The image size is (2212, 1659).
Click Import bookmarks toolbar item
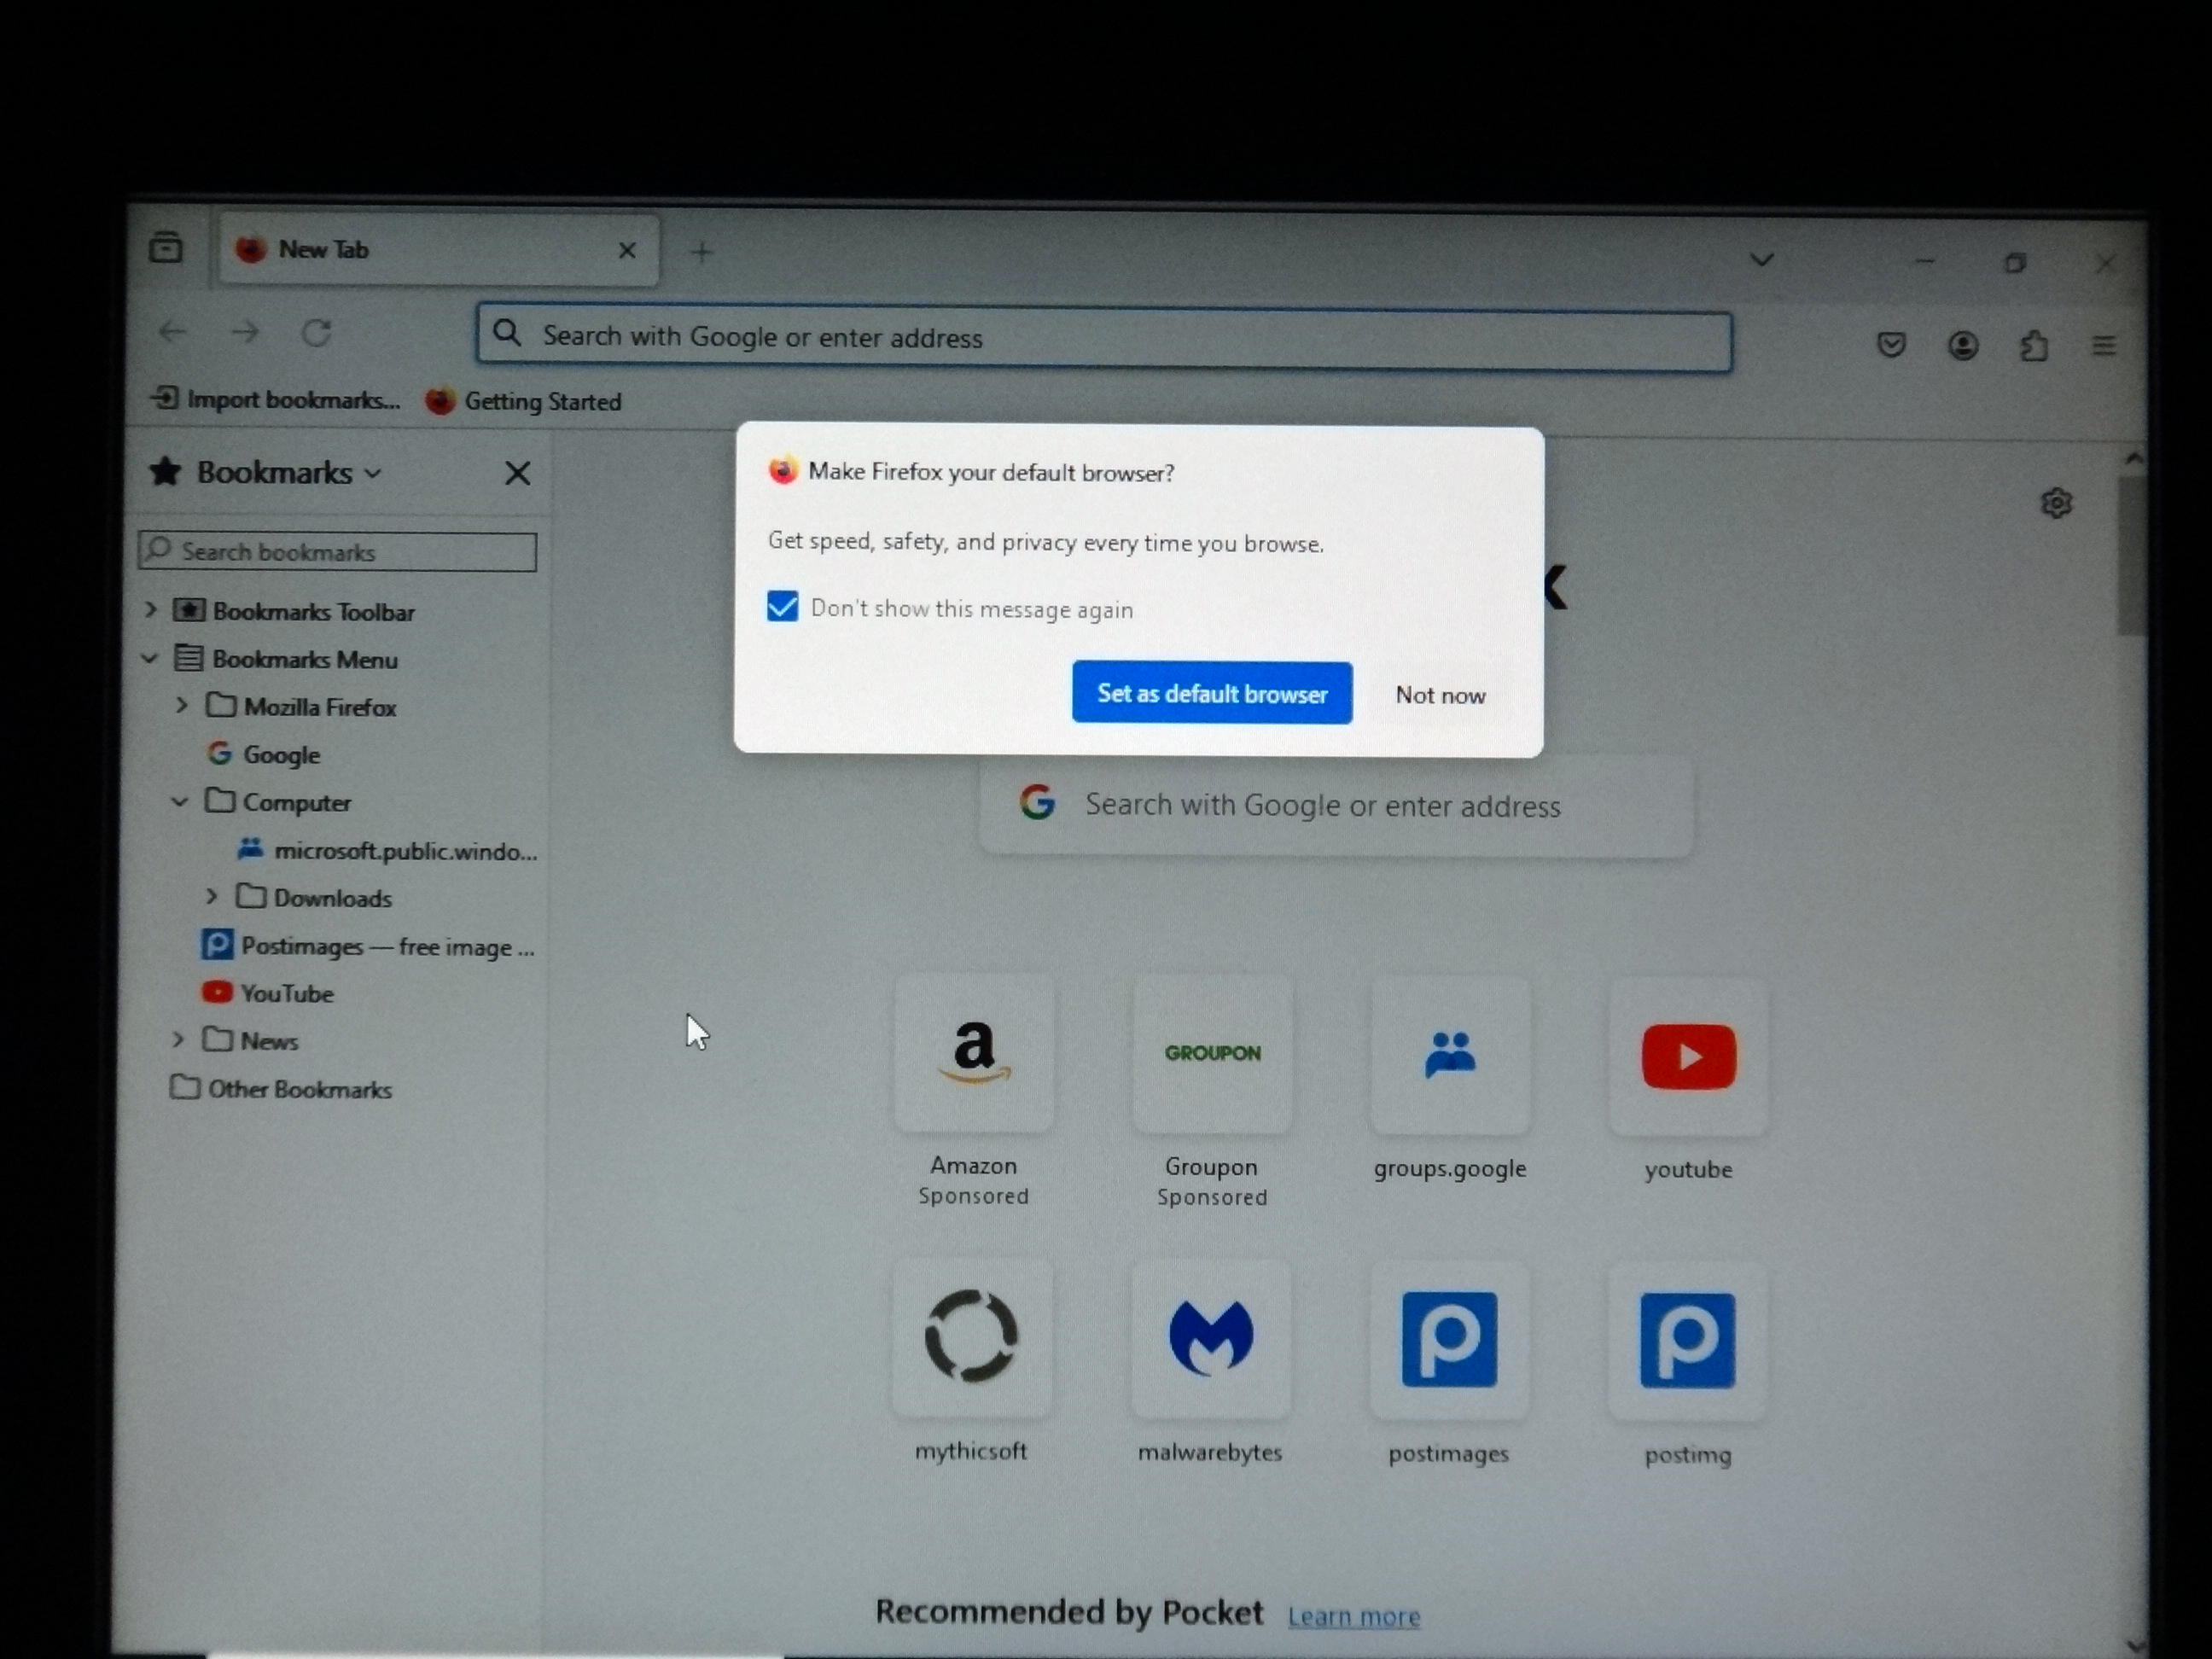(x=276, y=399)
